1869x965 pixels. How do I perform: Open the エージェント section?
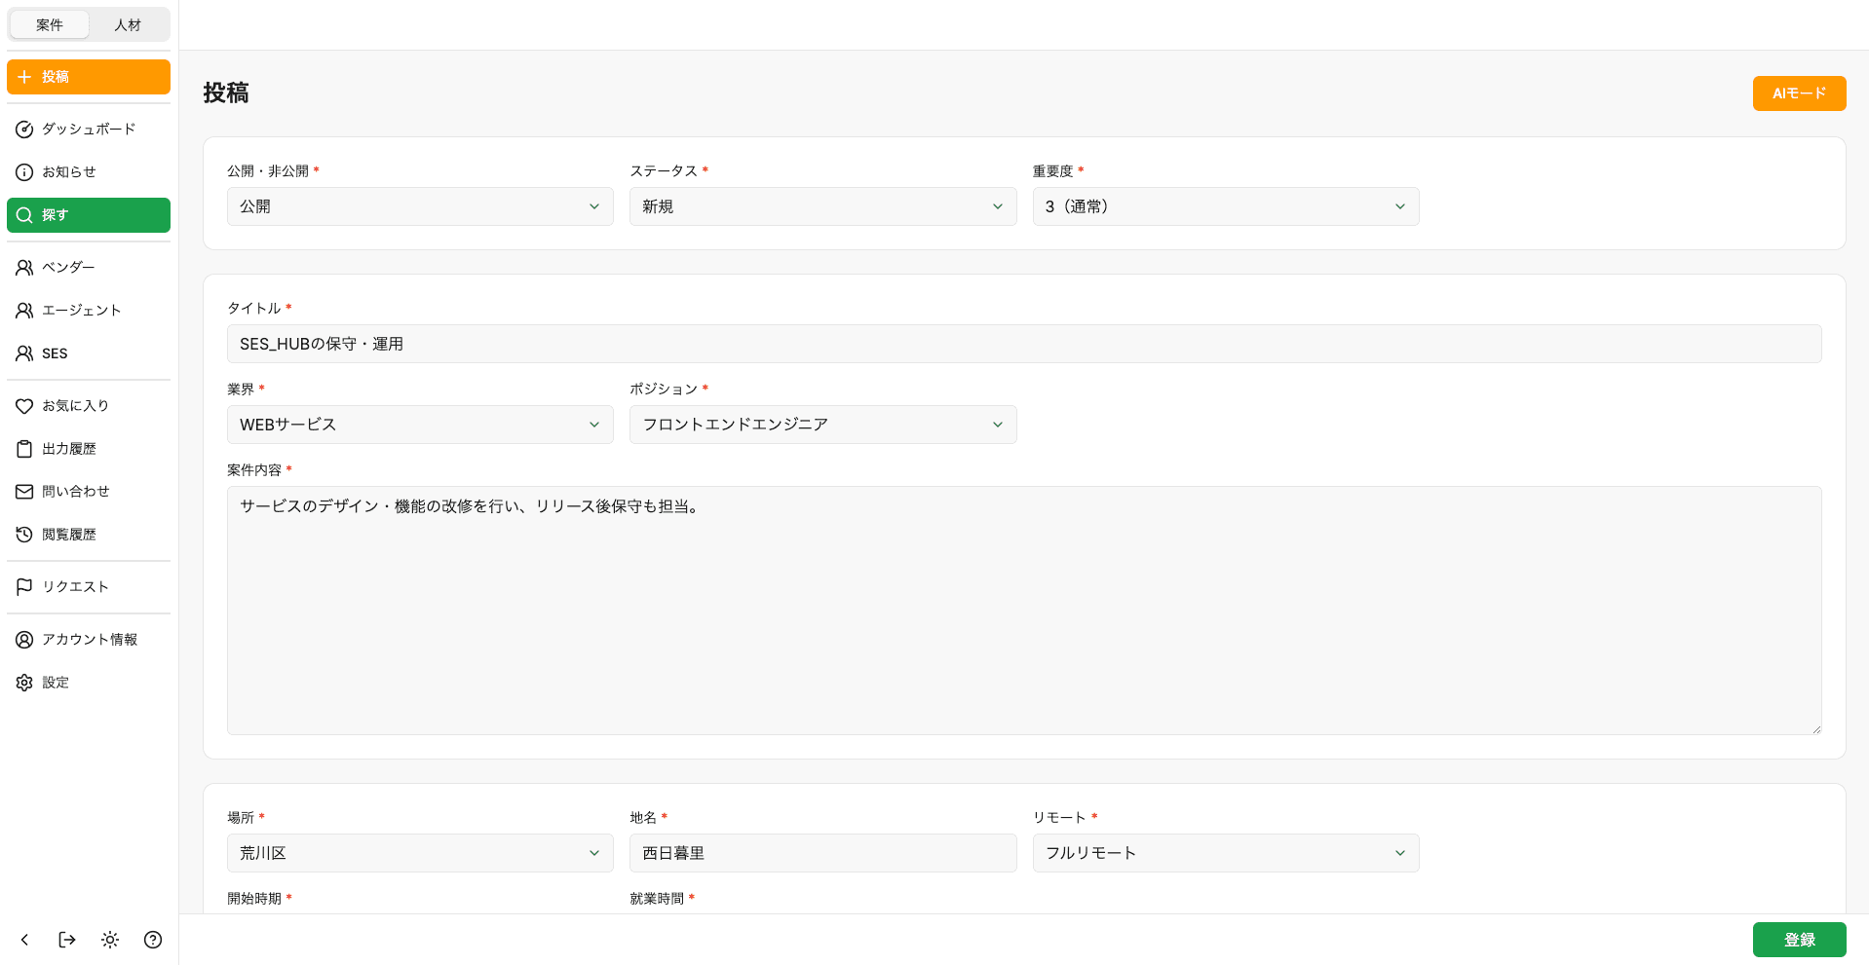[x=88, y=310]
